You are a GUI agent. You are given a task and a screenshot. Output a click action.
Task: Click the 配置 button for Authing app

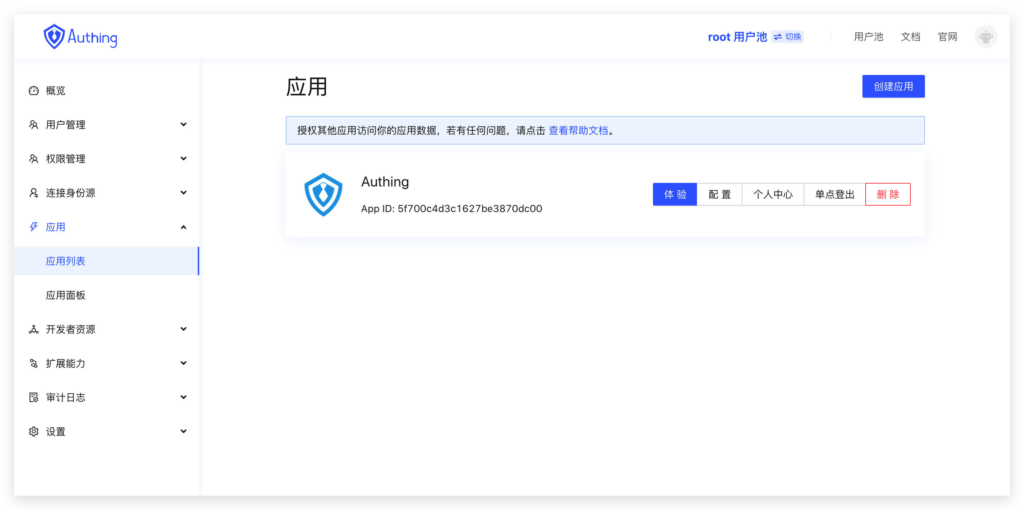719,194
